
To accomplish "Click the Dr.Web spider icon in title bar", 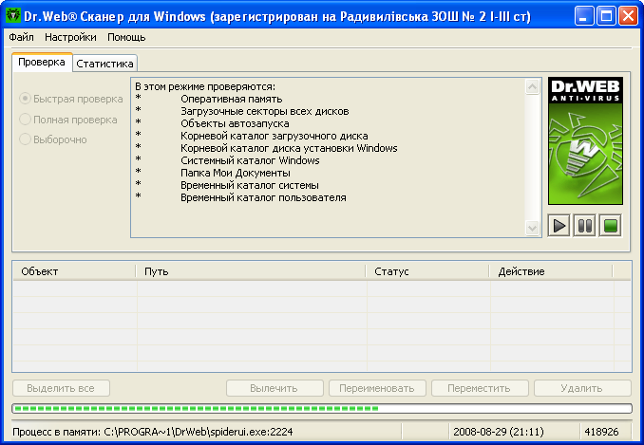I will point(13,15).
